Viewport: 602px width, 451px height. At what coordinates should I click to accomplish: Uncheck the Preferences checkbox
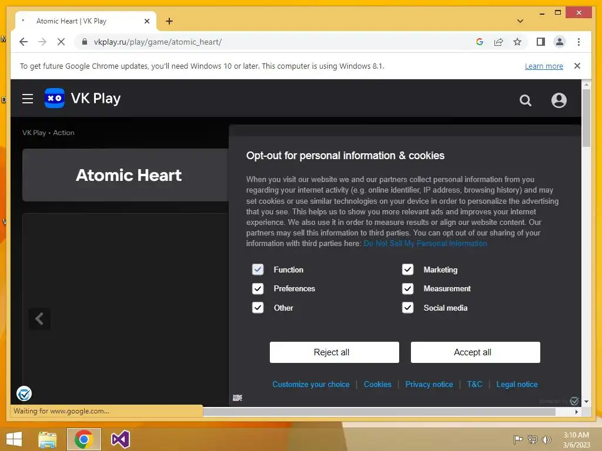pos(257,288)
